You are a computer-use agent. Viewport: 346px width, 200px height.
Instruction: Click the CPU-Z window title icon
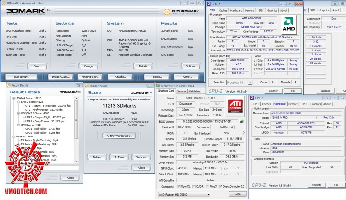click(x=209, y=3)
